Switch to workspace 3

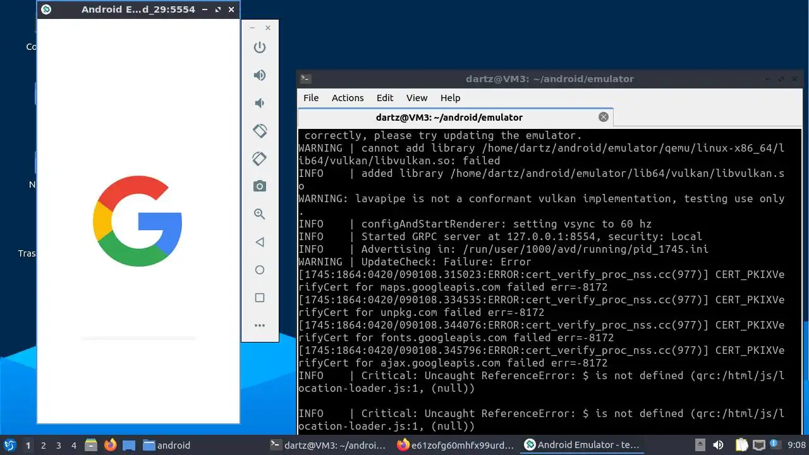coord(59,446)
